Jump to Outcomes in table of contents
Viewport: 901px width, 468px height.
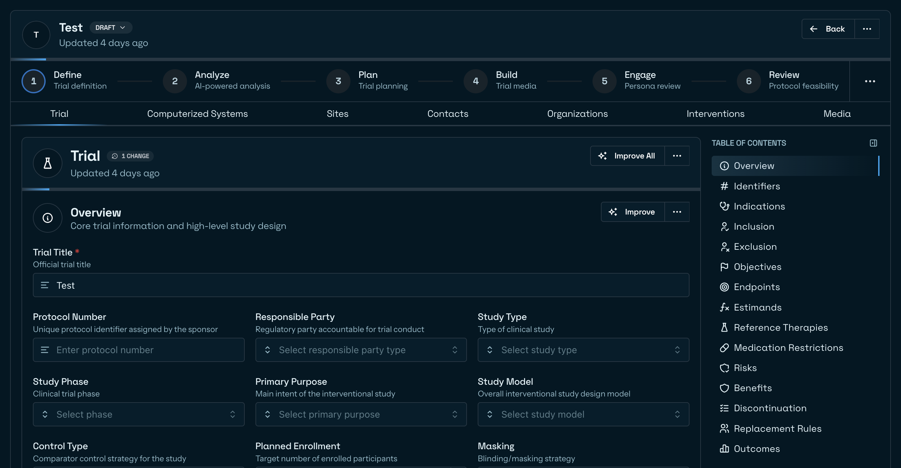(795, 449)
